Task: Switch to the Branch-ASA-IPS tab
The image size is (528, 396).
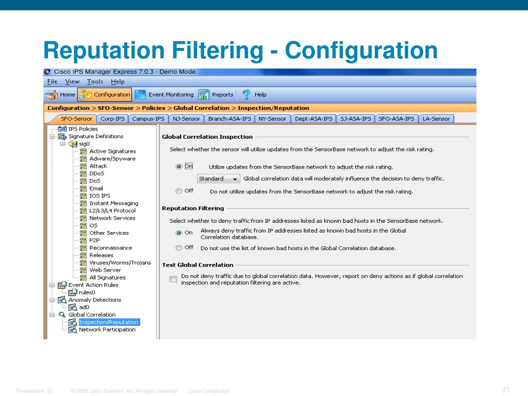Action: pyautogui.click(x=229, y=119)
